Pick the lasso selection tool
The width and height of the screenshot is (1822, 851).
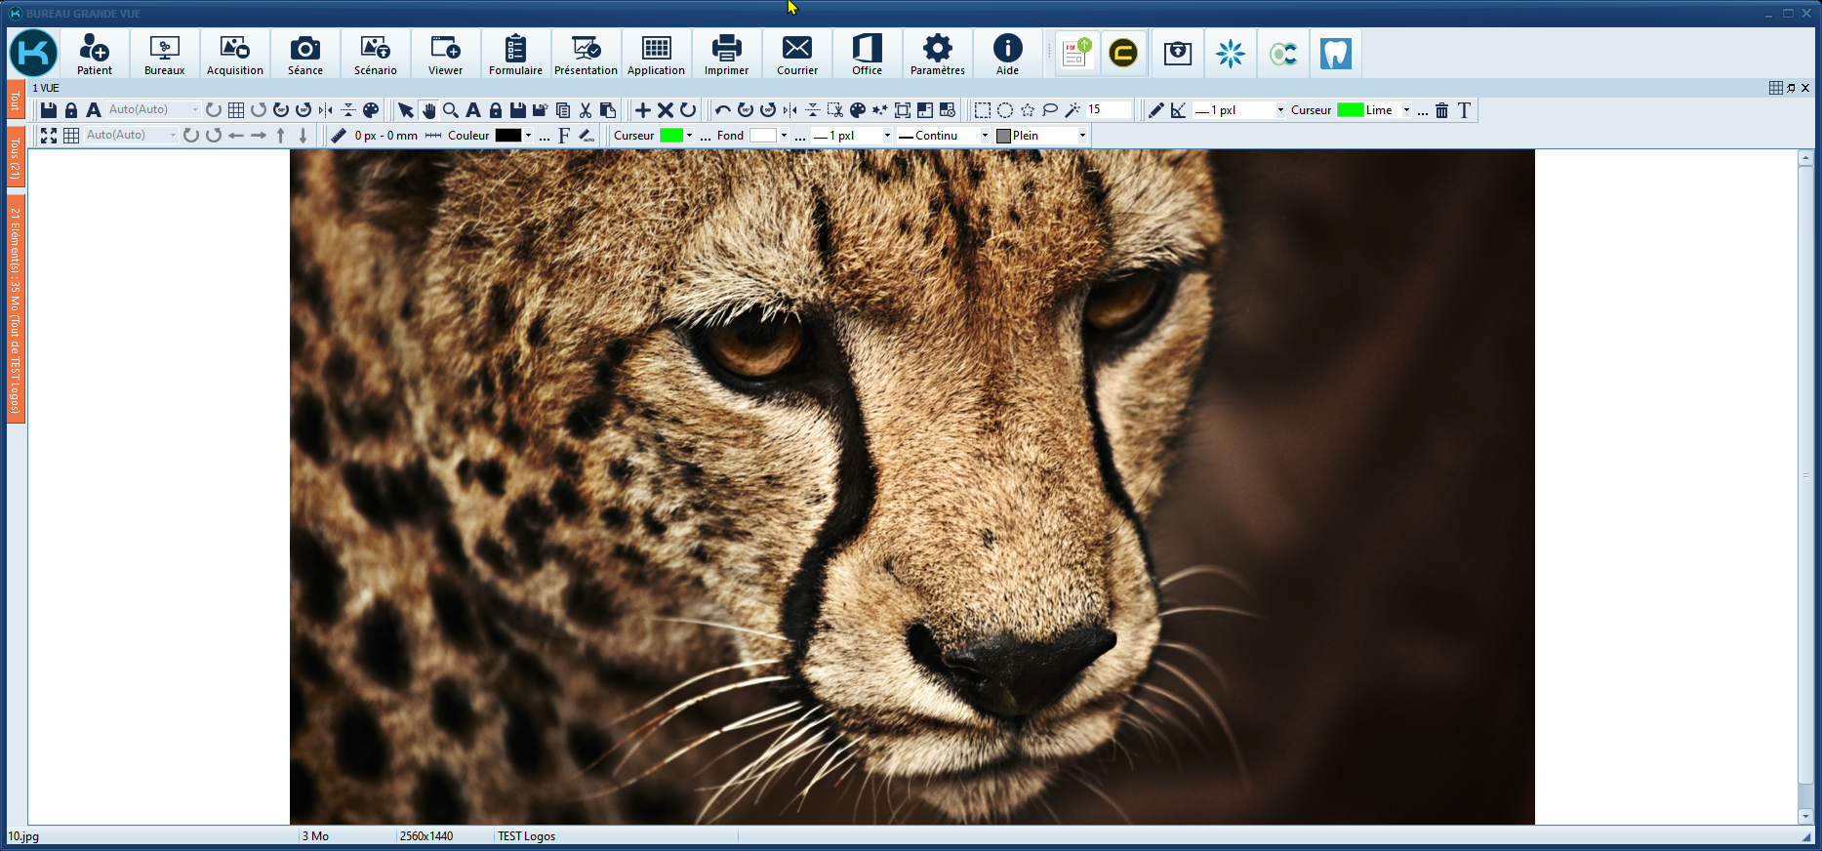pyautogui.click(x=1050, y=110)
